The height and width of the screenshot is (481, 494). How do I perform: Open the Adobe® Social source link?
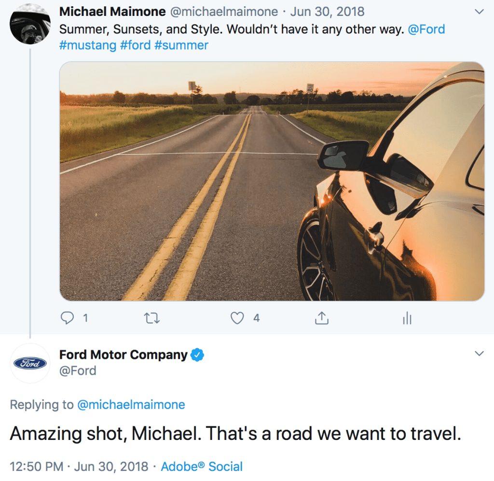(x=202, y=467)
